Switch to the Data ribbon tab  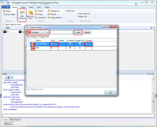(23, 7)
